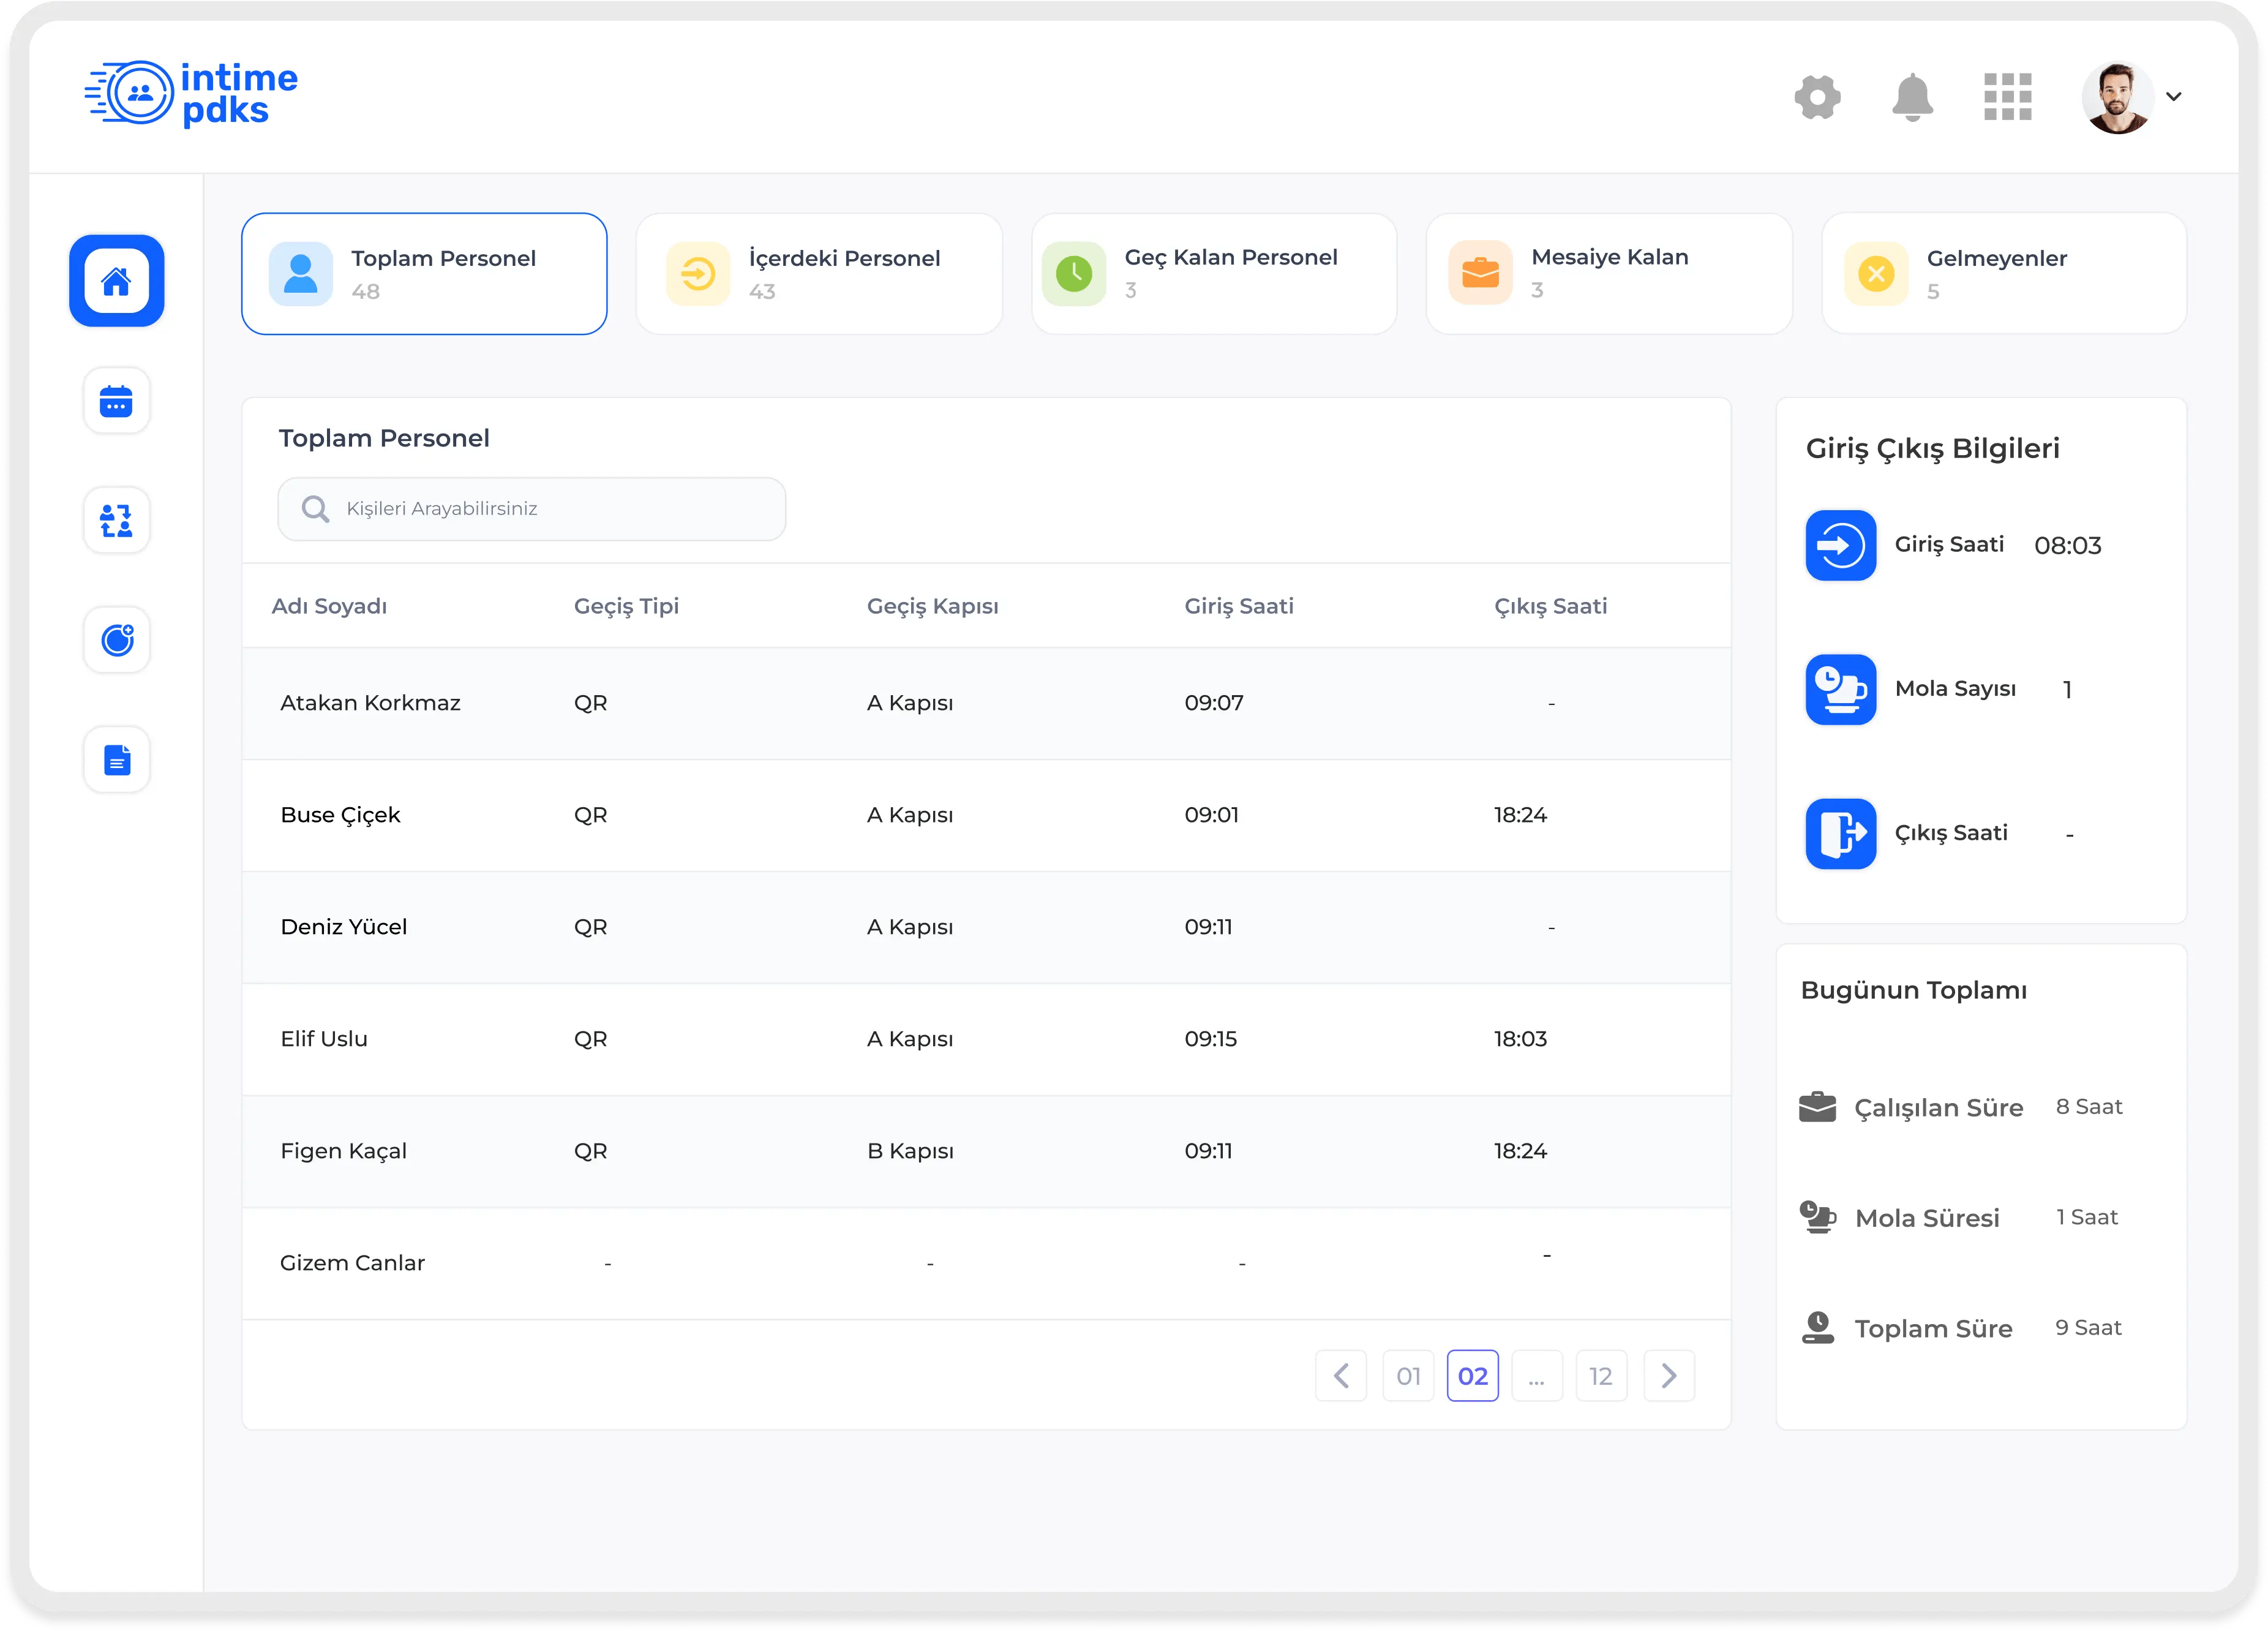The image size is (2268, 1631).
Task: Click the Adı Soyadı column header
Action: pyautogui.click(x=329, y=606)
